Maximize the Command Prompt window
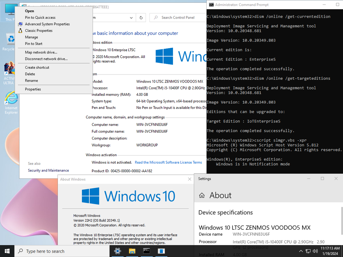 coord(338,4)
